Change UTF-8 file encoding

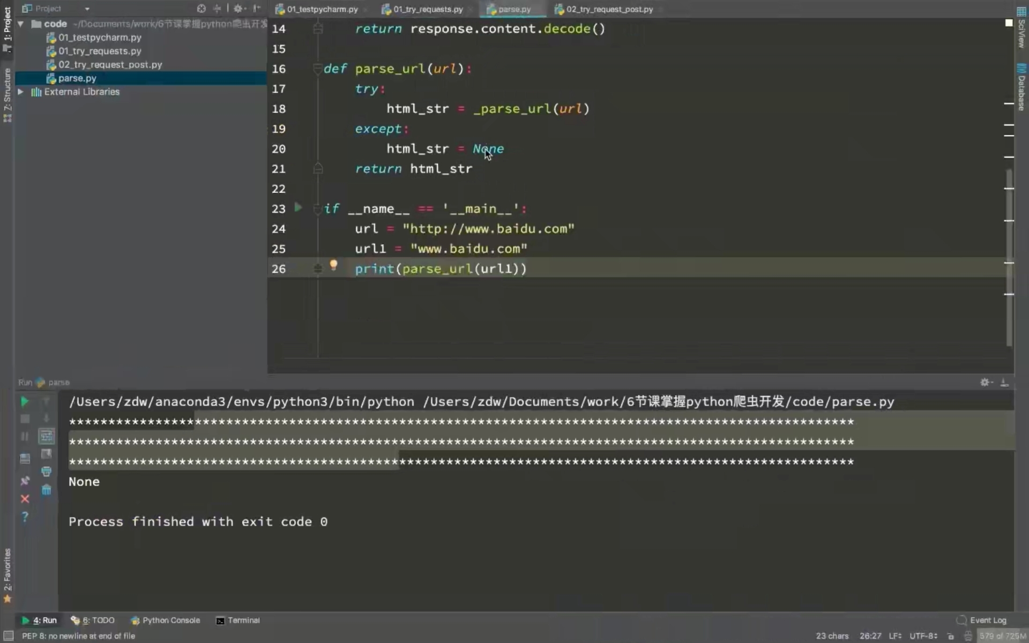(923, 636)
